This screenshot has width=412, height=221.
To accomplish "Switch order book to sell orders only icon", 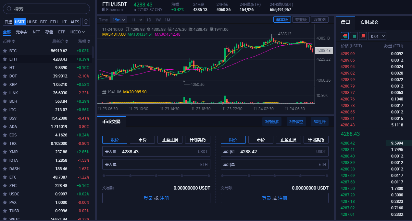I will [363, 36].
